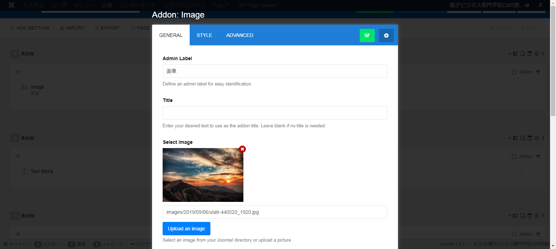
Task: Click the page scrollbar down arrow
Action: (x=553, y=246)
